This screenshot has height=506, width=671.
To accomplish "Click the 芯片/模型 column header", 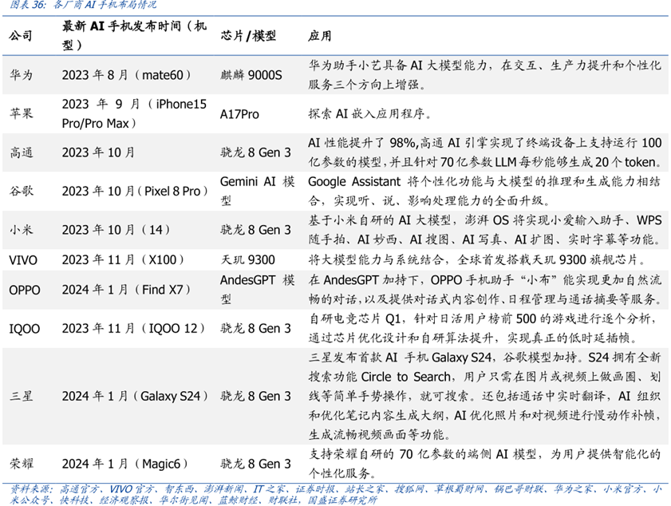I will coord(247,37).
